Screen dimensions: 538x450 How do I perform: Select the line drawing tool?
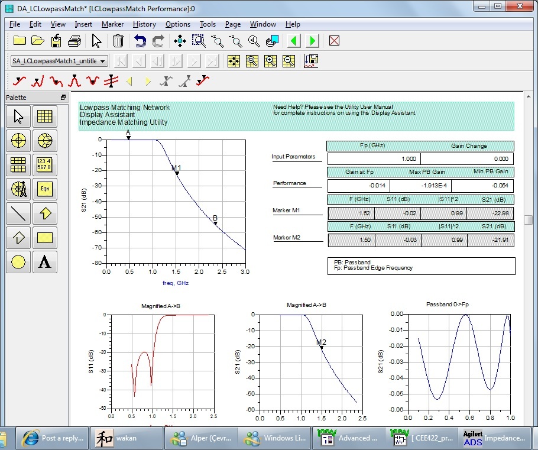[19, 213]
